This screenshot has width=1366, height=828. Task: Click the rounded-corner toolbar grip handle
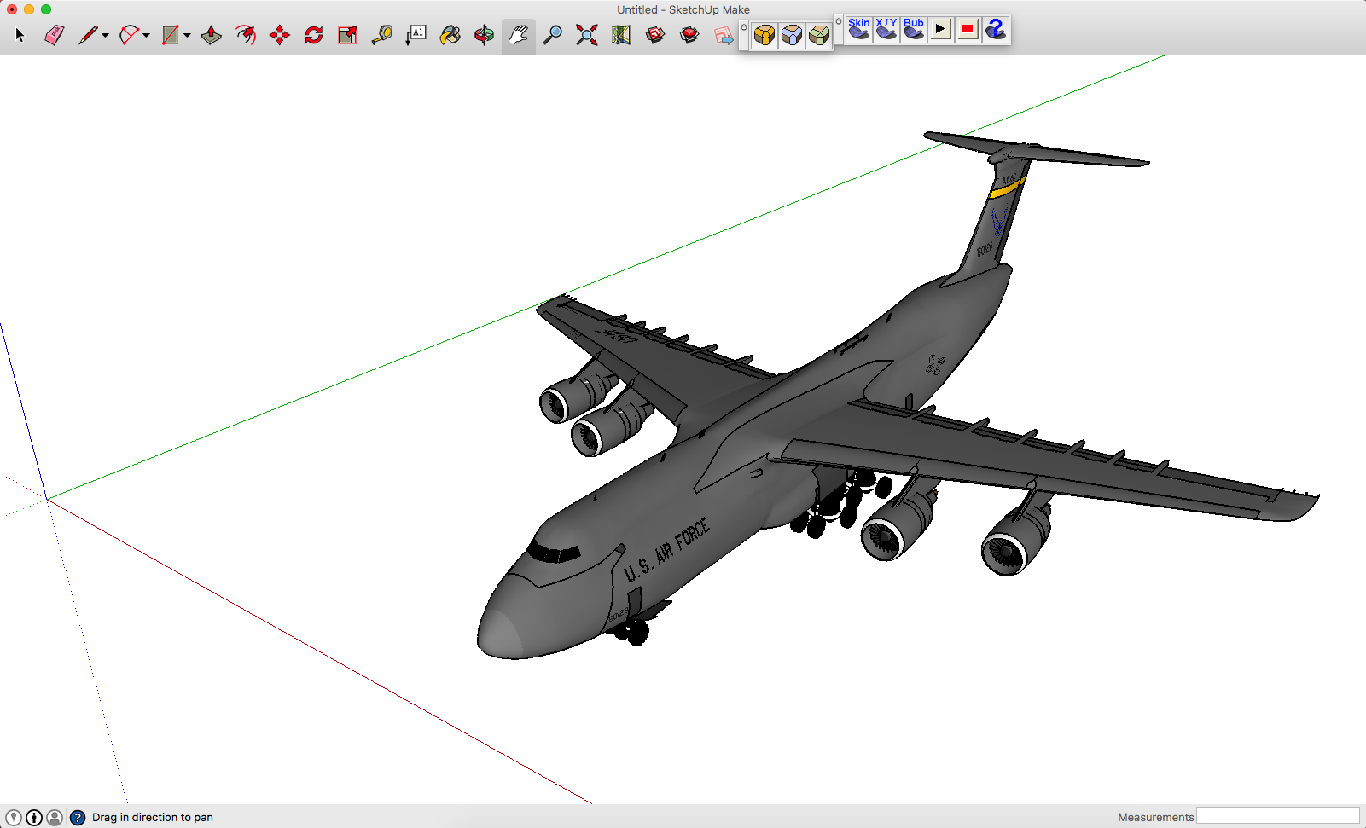[744, 27]
